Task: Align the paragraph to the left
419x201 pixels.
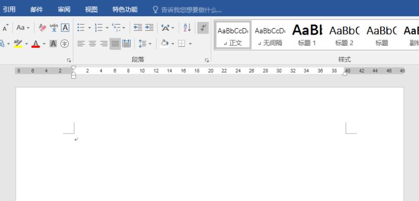Action: coord(81,43)
